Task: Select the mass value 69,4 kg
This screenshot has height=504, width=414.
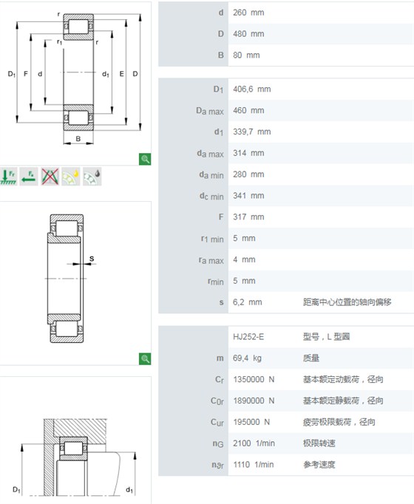Action: tap(247, 358)
